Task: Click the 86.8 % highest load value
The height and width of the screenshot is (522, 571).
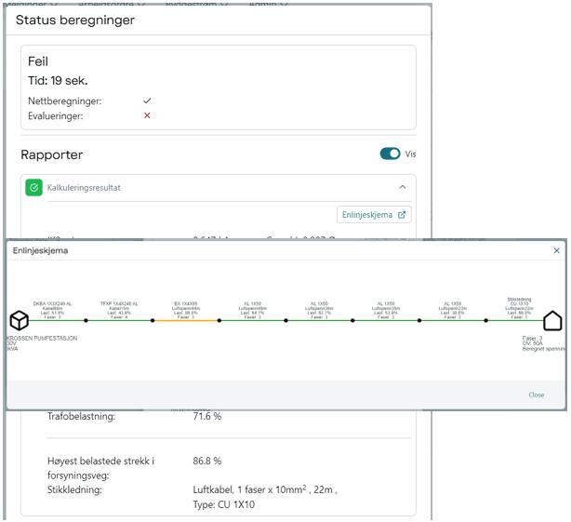Action: [x=206, y=461]
